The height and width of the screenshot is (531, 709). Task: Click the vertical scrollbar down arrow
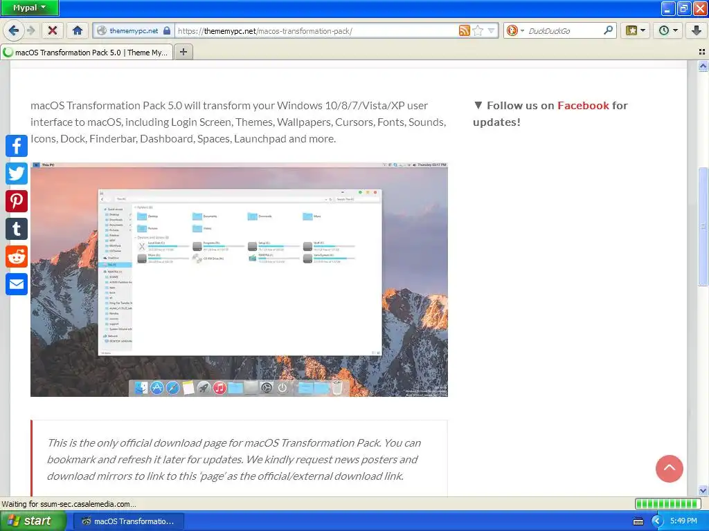pyautogui.click(x=703, y=490)
